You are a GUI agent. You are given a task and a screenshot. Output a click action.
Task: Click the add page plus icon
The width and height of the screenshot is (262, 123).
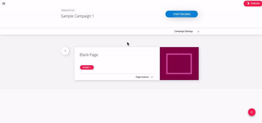click(252, 112)
